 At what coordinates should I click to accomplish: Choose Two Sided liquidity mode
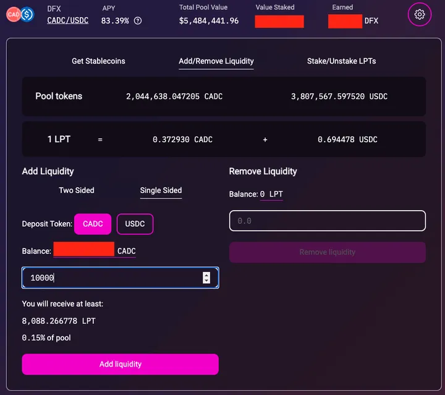click(77, 190)
